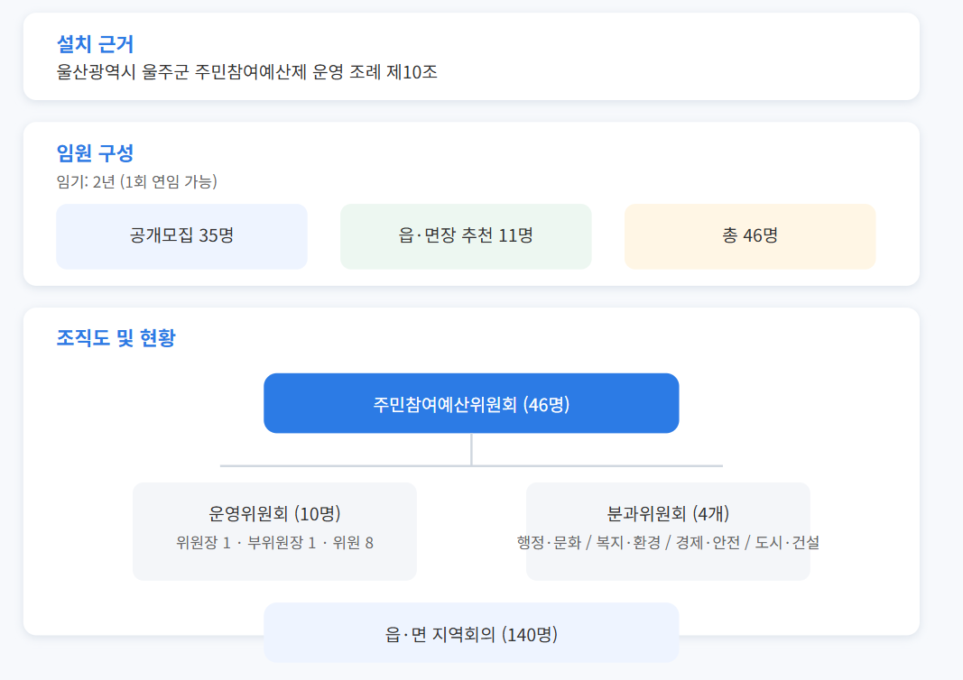This screenshot has height=680, width=963.
Task: Click the vertical connector below the blue box
Action: [x=471, y=449]
